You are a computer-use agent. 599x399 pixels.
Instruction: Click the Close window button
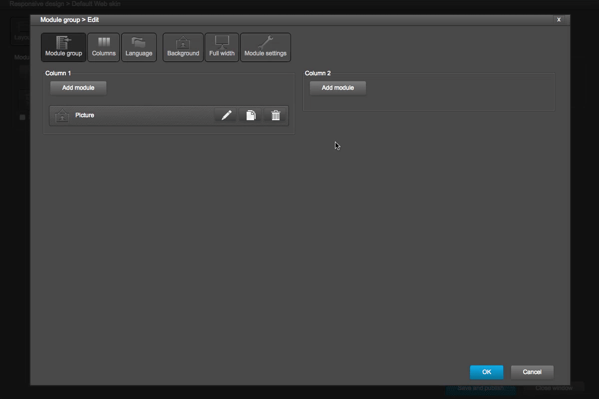(x=554, y=388)
